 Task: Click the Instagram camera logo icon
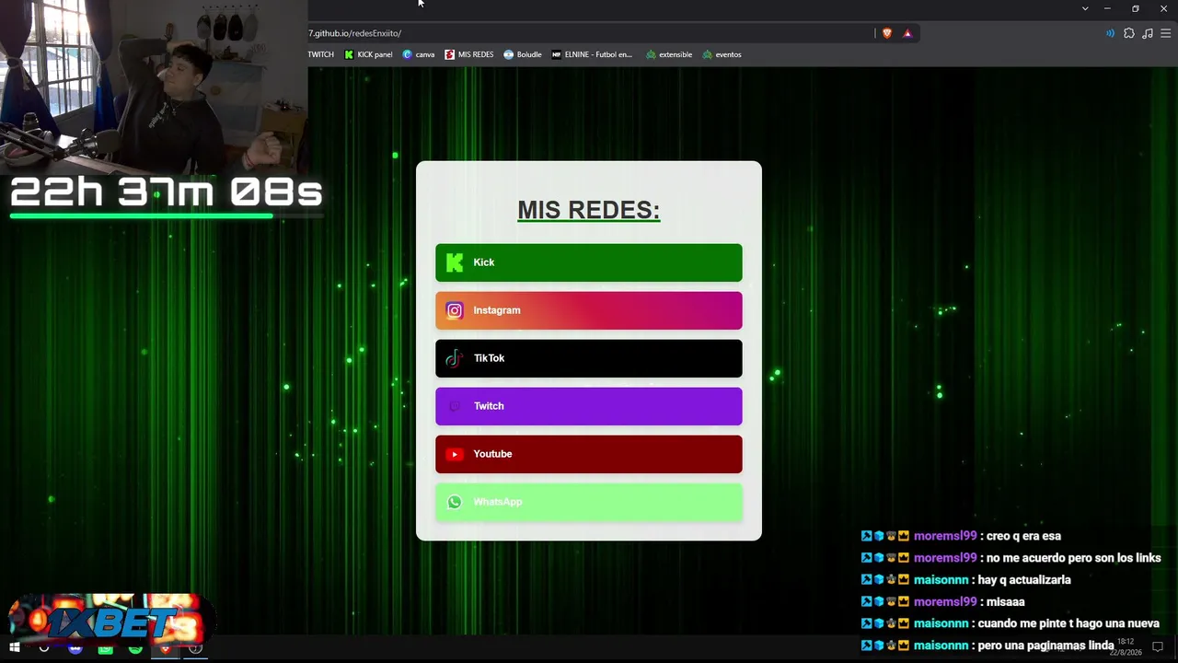pos(455,311)
